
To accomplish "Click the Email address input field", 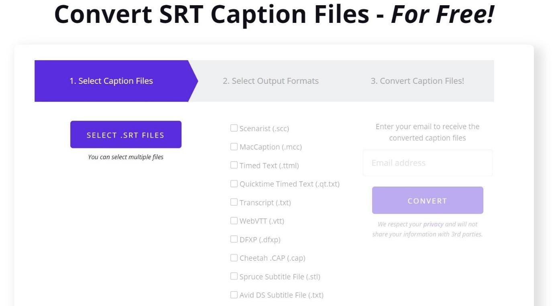I will pyautogui.click(x=427, y=163).
